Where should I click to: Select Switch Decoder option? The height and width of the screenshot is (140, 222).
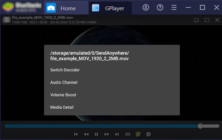[112, 70]
